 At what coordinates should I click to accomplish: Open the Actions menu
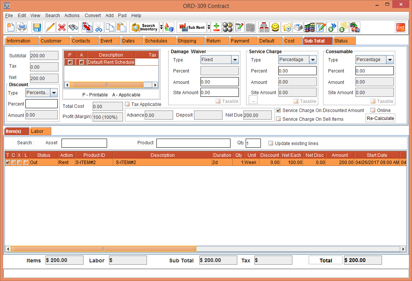click(72, 16)
